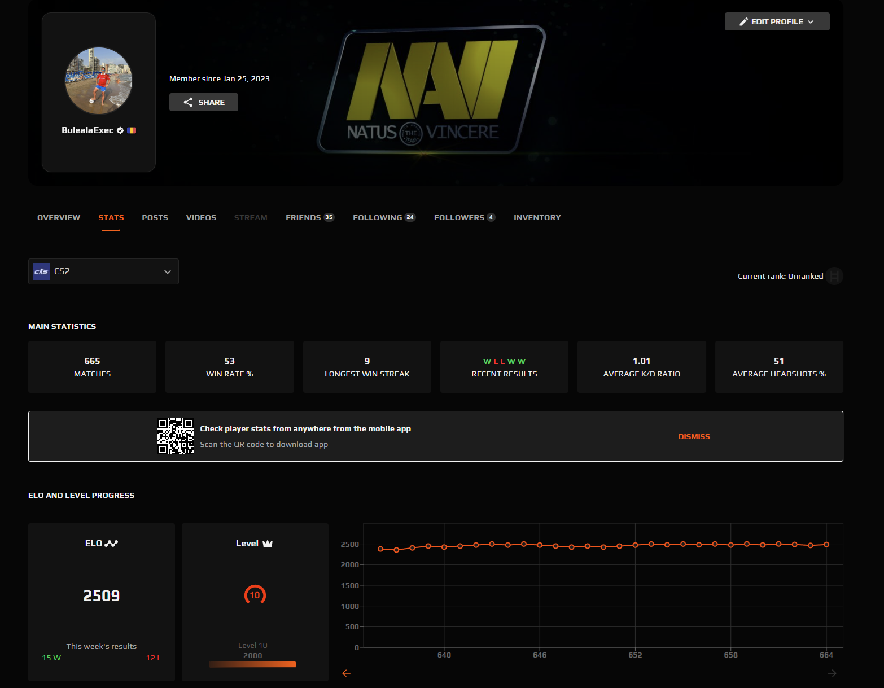
Task: Open the BulealaExec profile avatar picture
Action: [99, 81]
